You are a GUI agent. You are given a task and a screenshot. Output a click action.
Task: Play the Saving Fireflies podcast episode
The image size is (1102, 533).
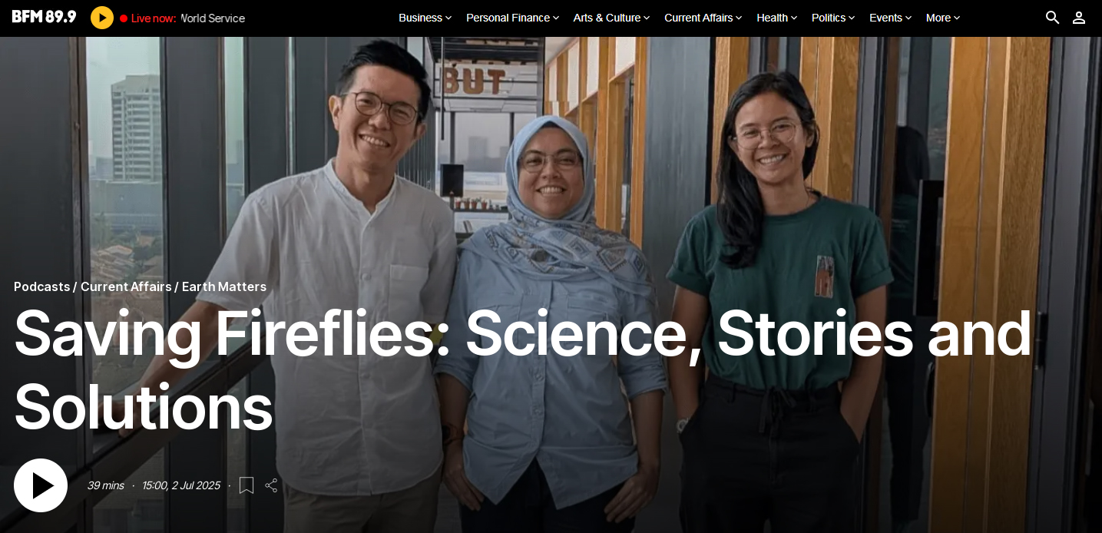click(41, 485)
